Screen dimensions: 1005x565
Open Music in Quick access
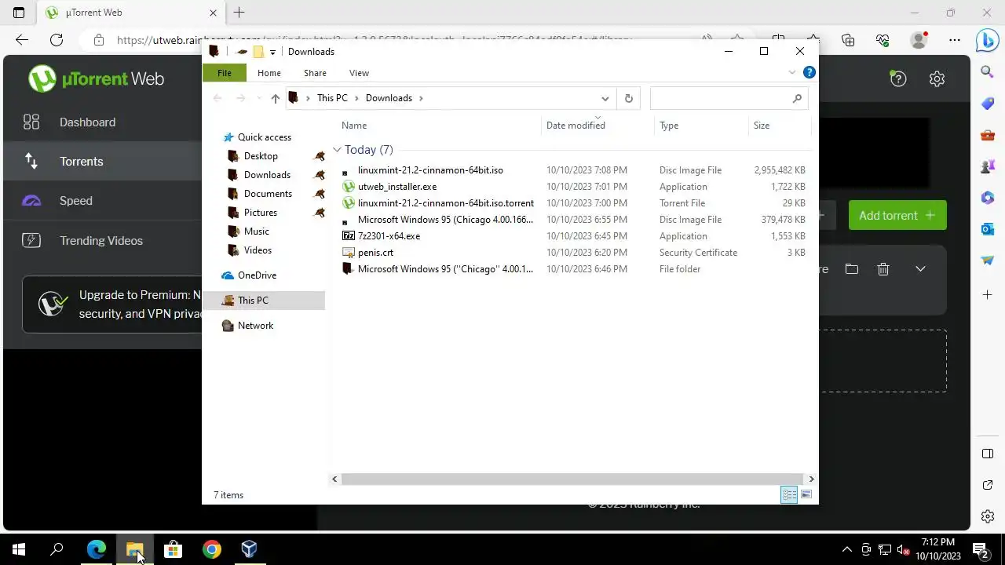coord(256,231)
